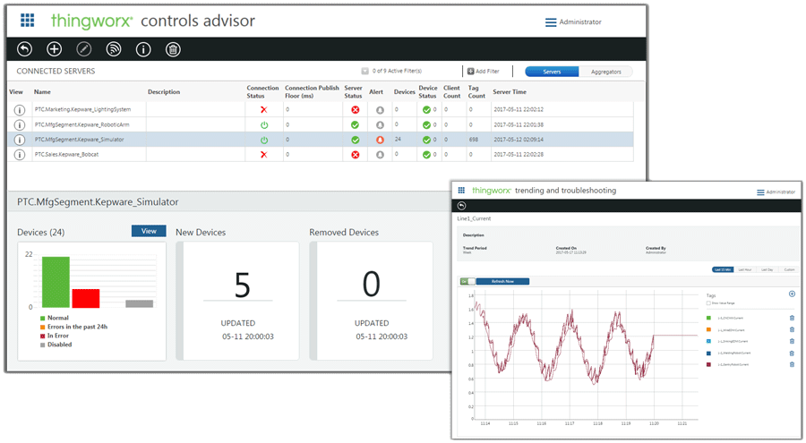Click view info icon for PTC.Sales.Kepware_Bobcat row
806x443 pixels.
[x=20, y=155]
